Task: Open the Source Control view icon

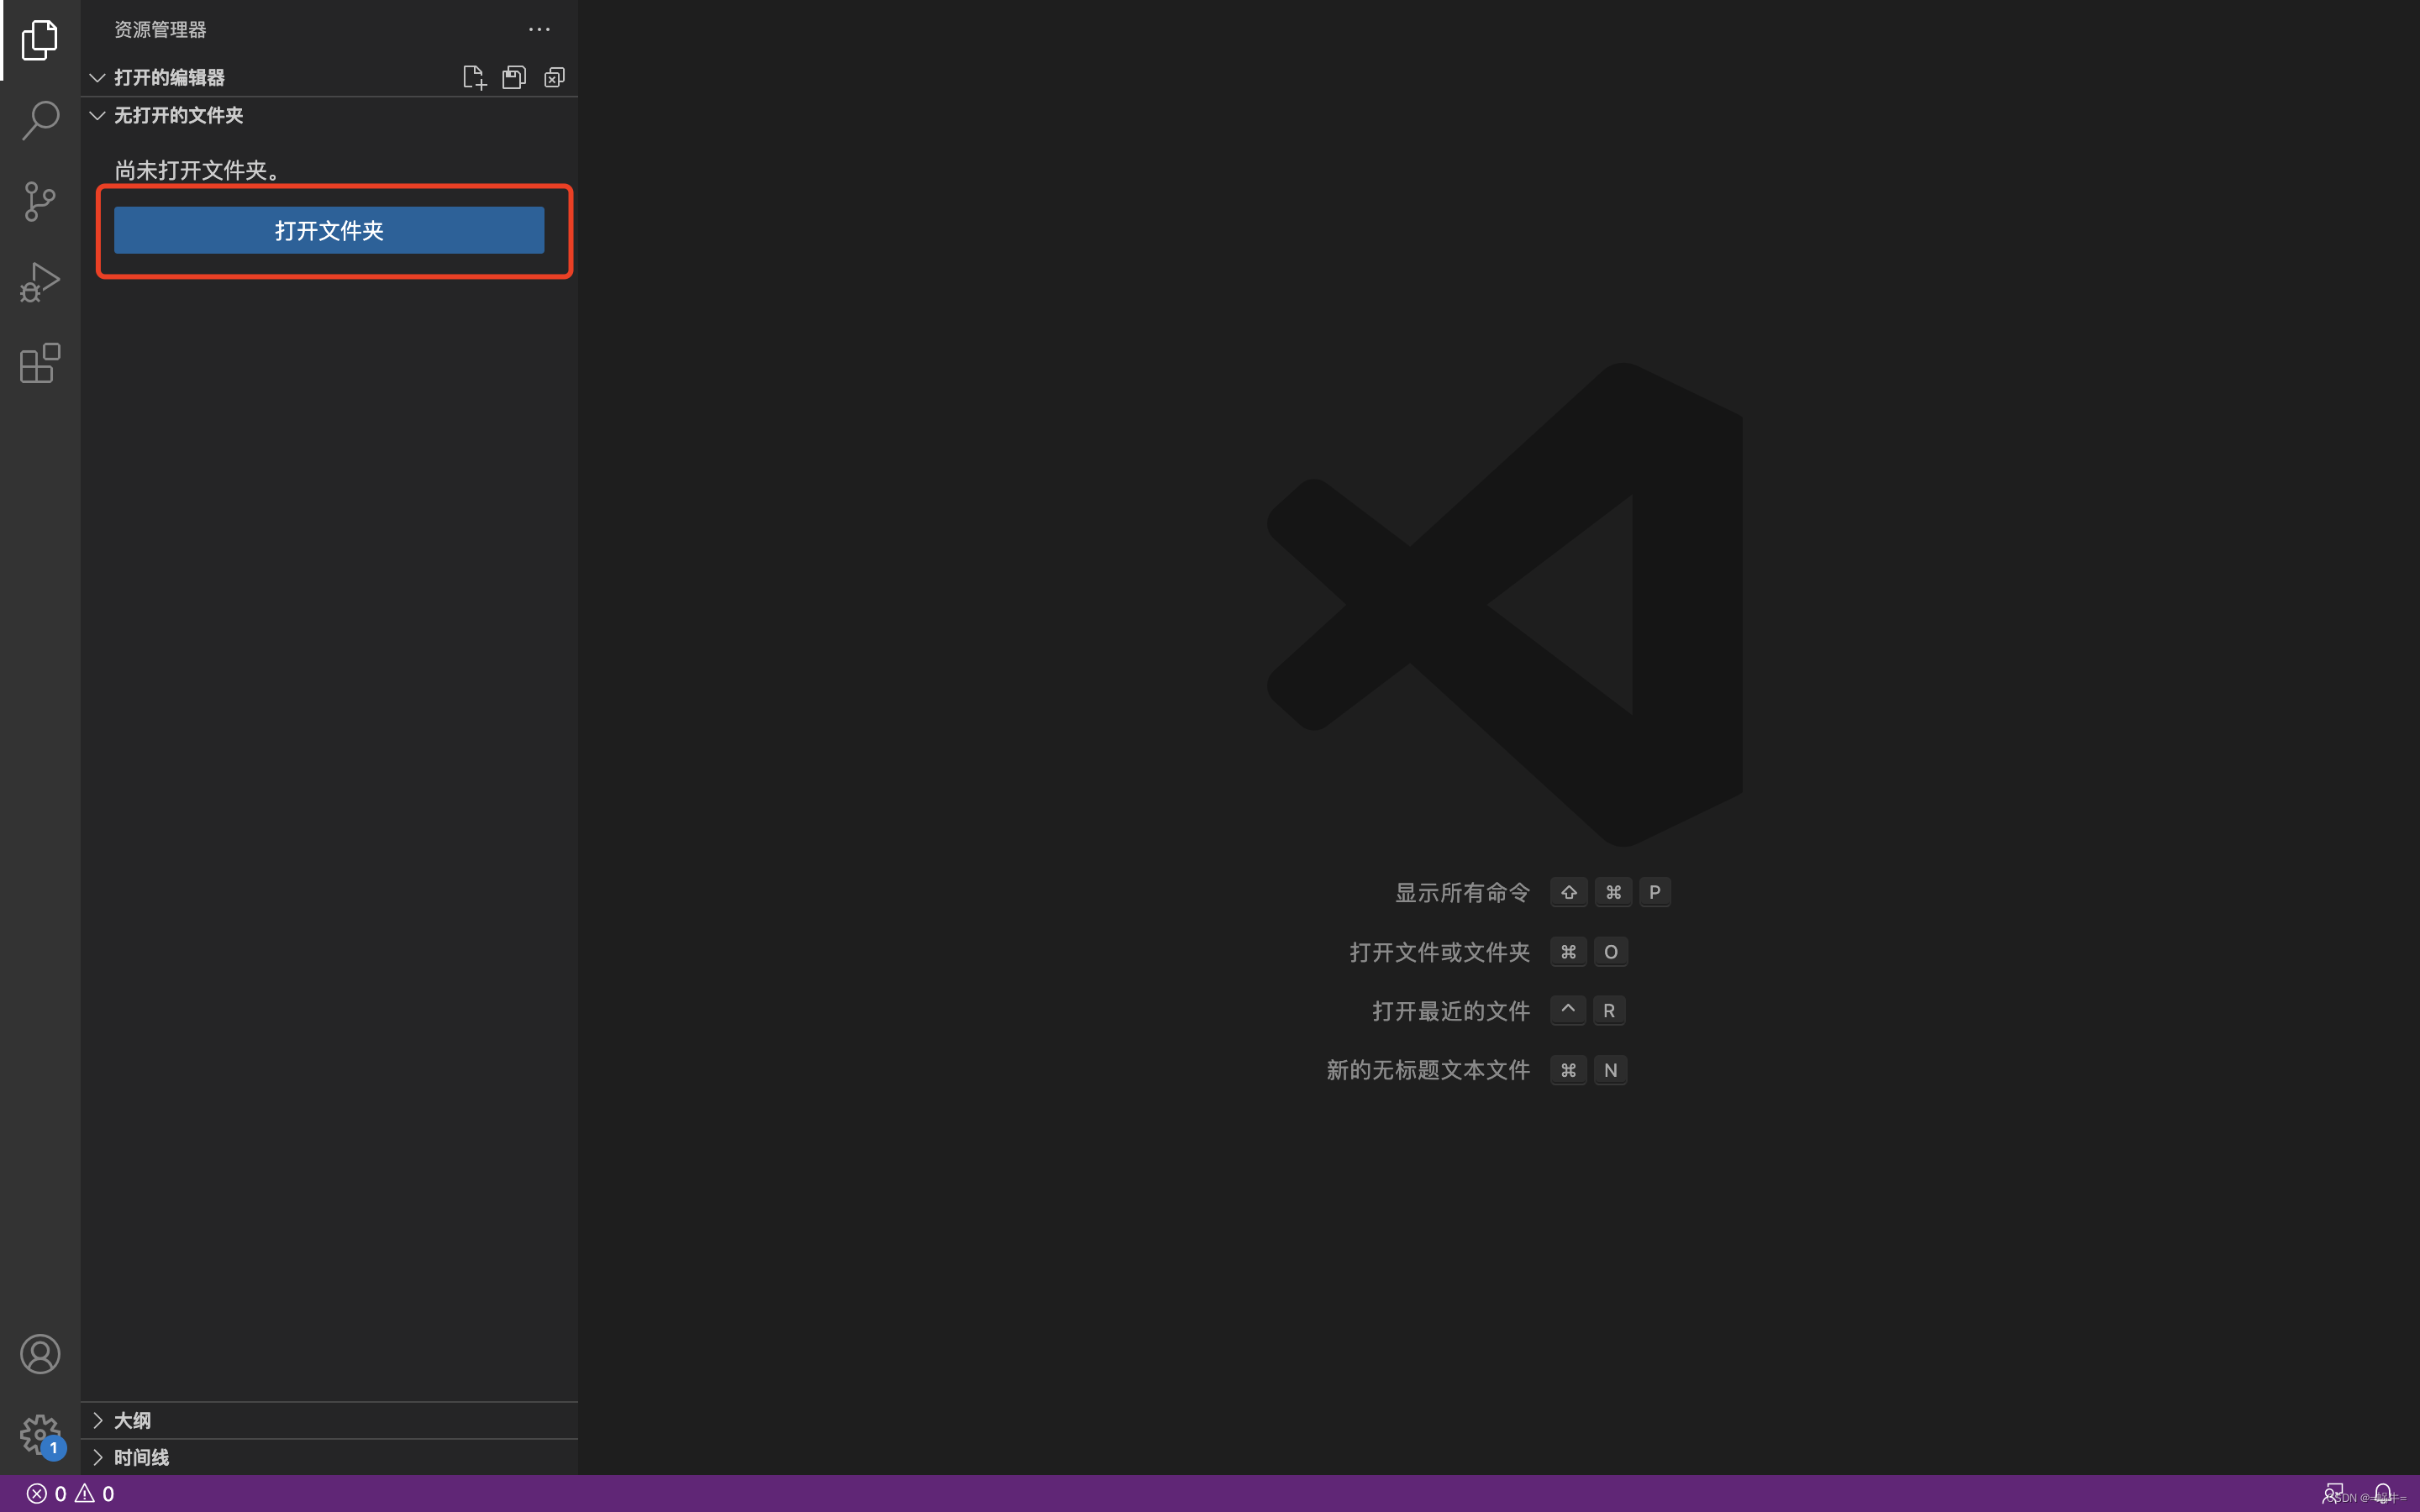Action: 40,201
